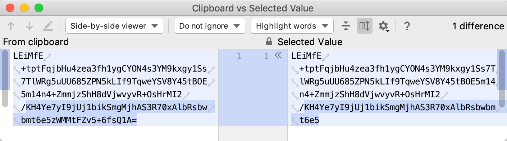
Task: Open help question mark icon
Action: tap(407, 26)
